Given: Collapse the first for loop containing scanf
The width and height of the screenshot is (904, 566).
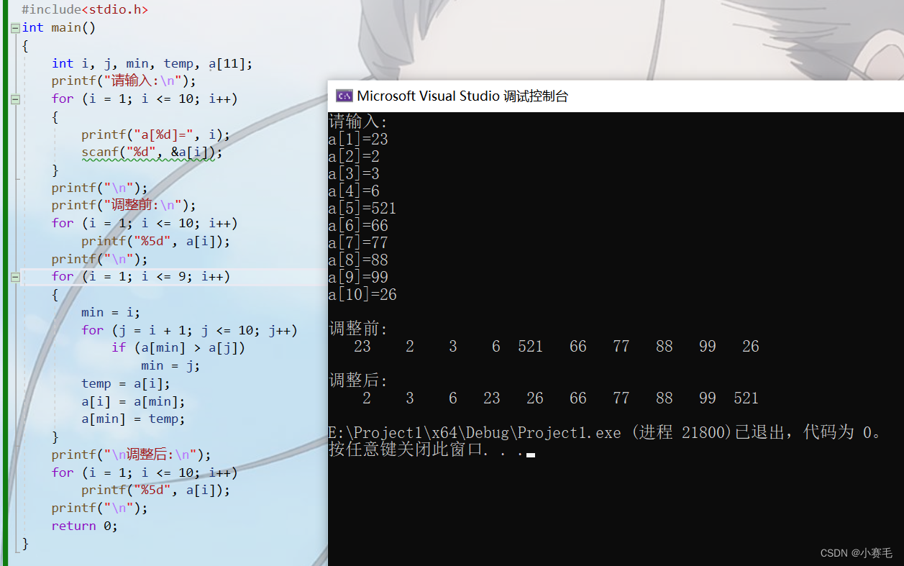Looking at the screenshot, I should (x=15, y=99).
